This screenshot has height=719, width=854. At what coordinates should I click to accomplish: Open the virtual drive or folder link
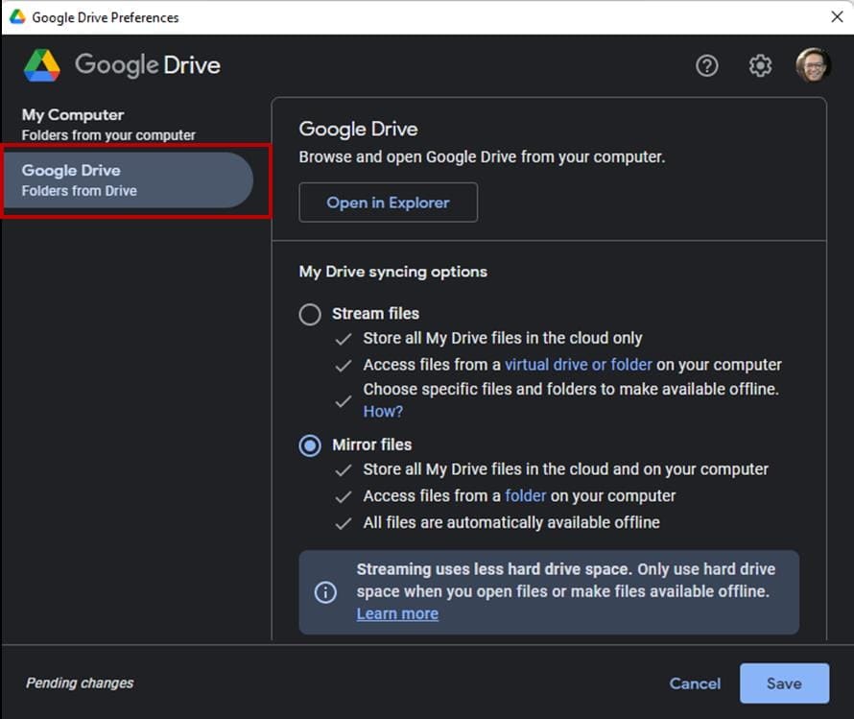click(579, 365)
